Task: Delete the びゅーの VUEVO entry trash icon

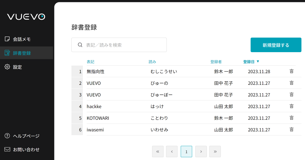Action: click(x=291, y=83)
